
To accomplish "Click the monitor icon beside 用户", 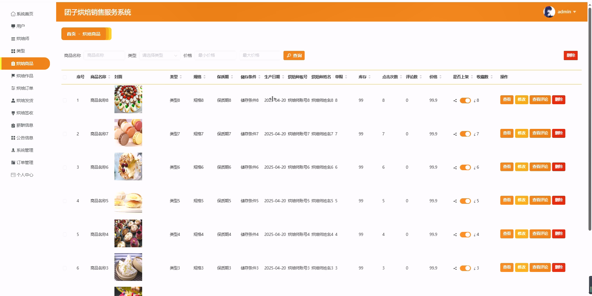I will (13, 26).
